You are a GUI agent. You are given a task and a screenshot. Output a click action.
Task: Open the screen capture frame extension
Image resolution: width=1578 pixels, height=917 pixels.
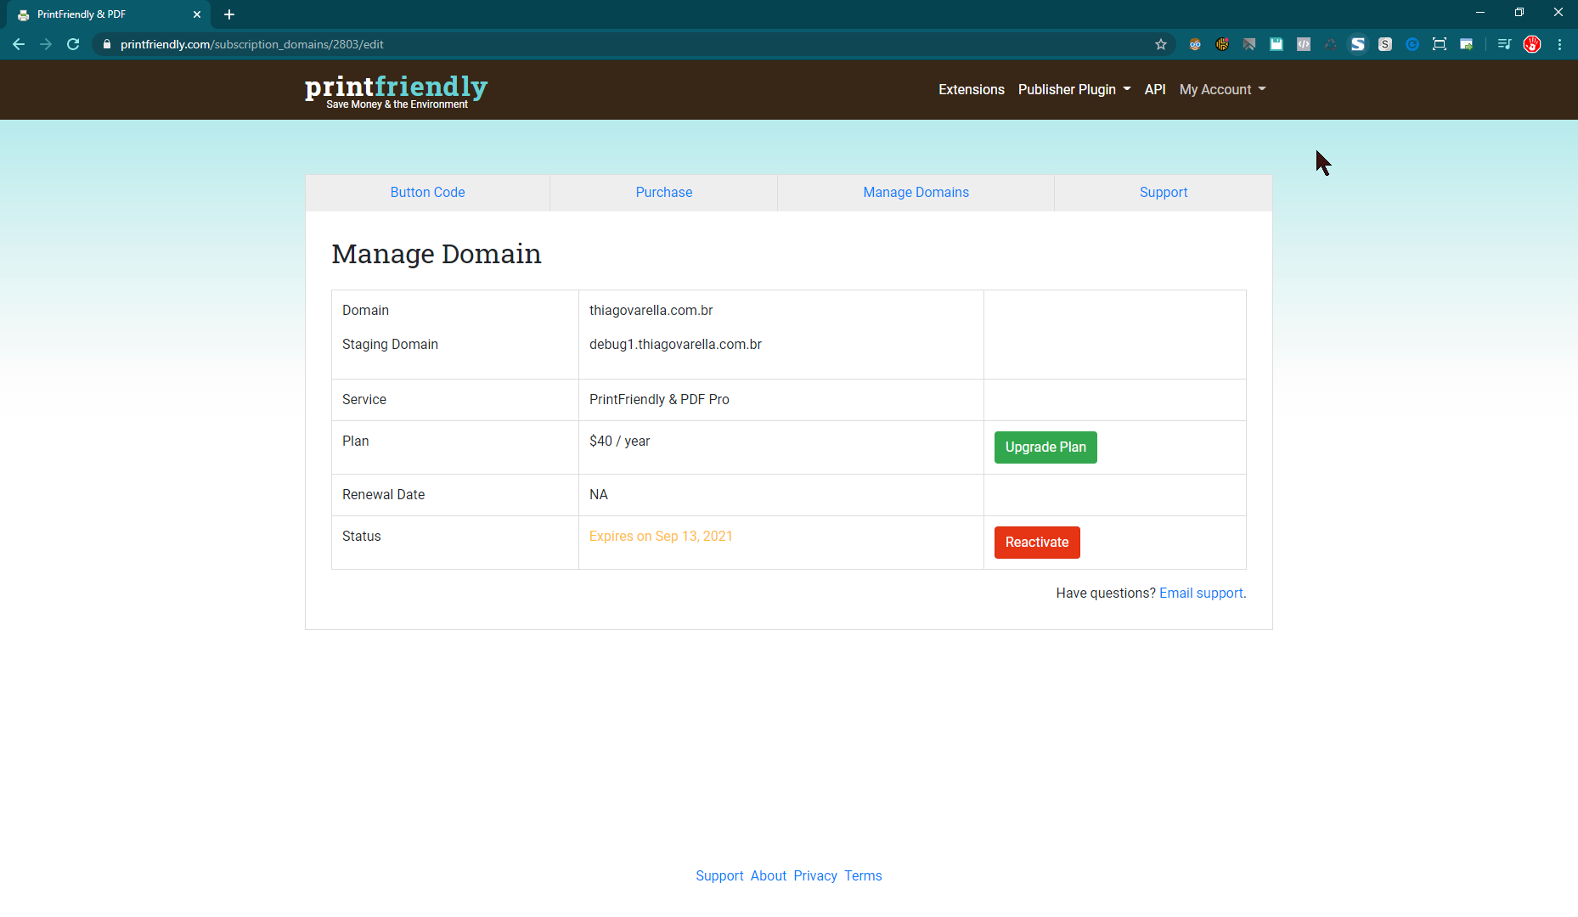pos(1440,44)
